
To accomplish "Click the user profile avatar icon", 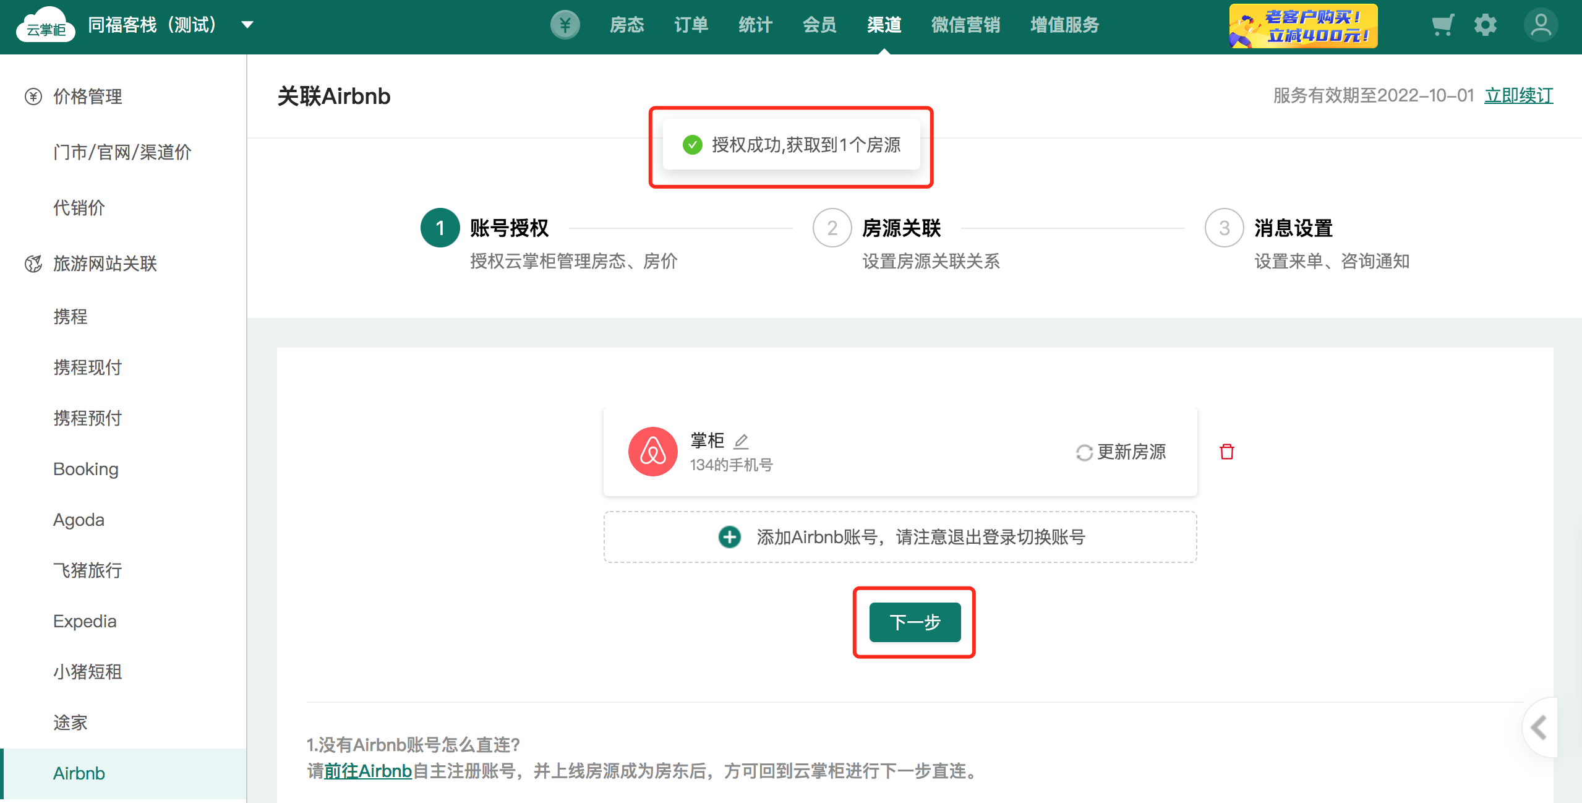I will [1541, 25].
